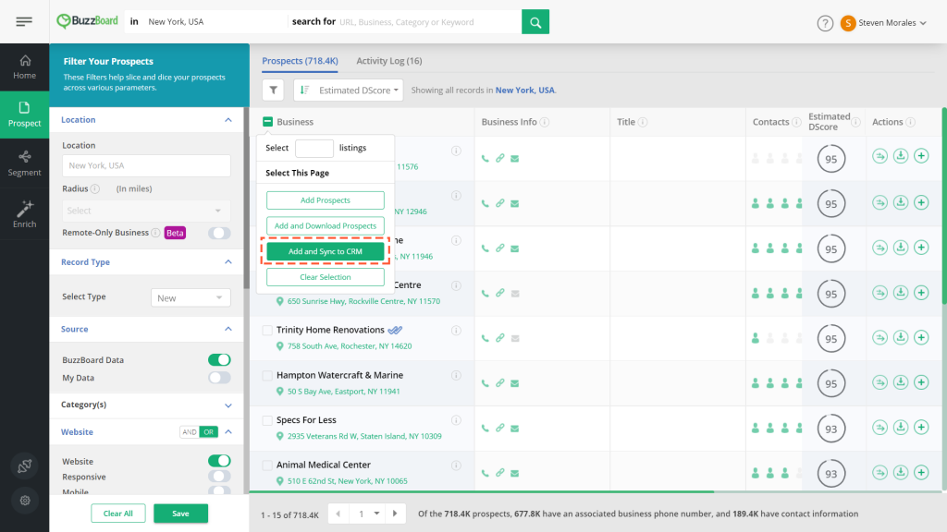Click add plus icon for Specs For Less

pos(921,428)
